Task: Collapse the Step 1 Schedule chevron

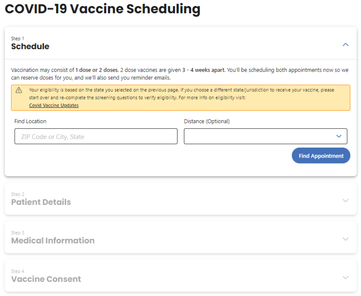Action: click(x=345, y=44)
